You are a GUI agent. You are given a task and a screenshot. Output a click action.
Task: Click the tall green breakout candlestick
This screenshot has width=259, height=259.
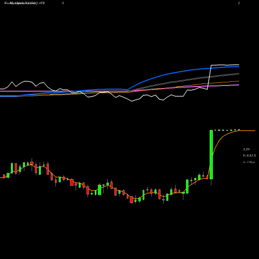[211, 154]
